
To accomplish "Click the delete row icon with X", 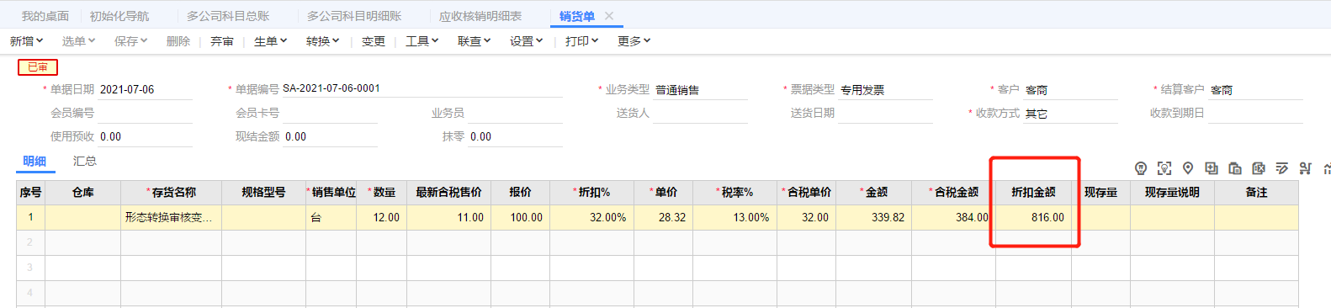I will [1259, 168].
